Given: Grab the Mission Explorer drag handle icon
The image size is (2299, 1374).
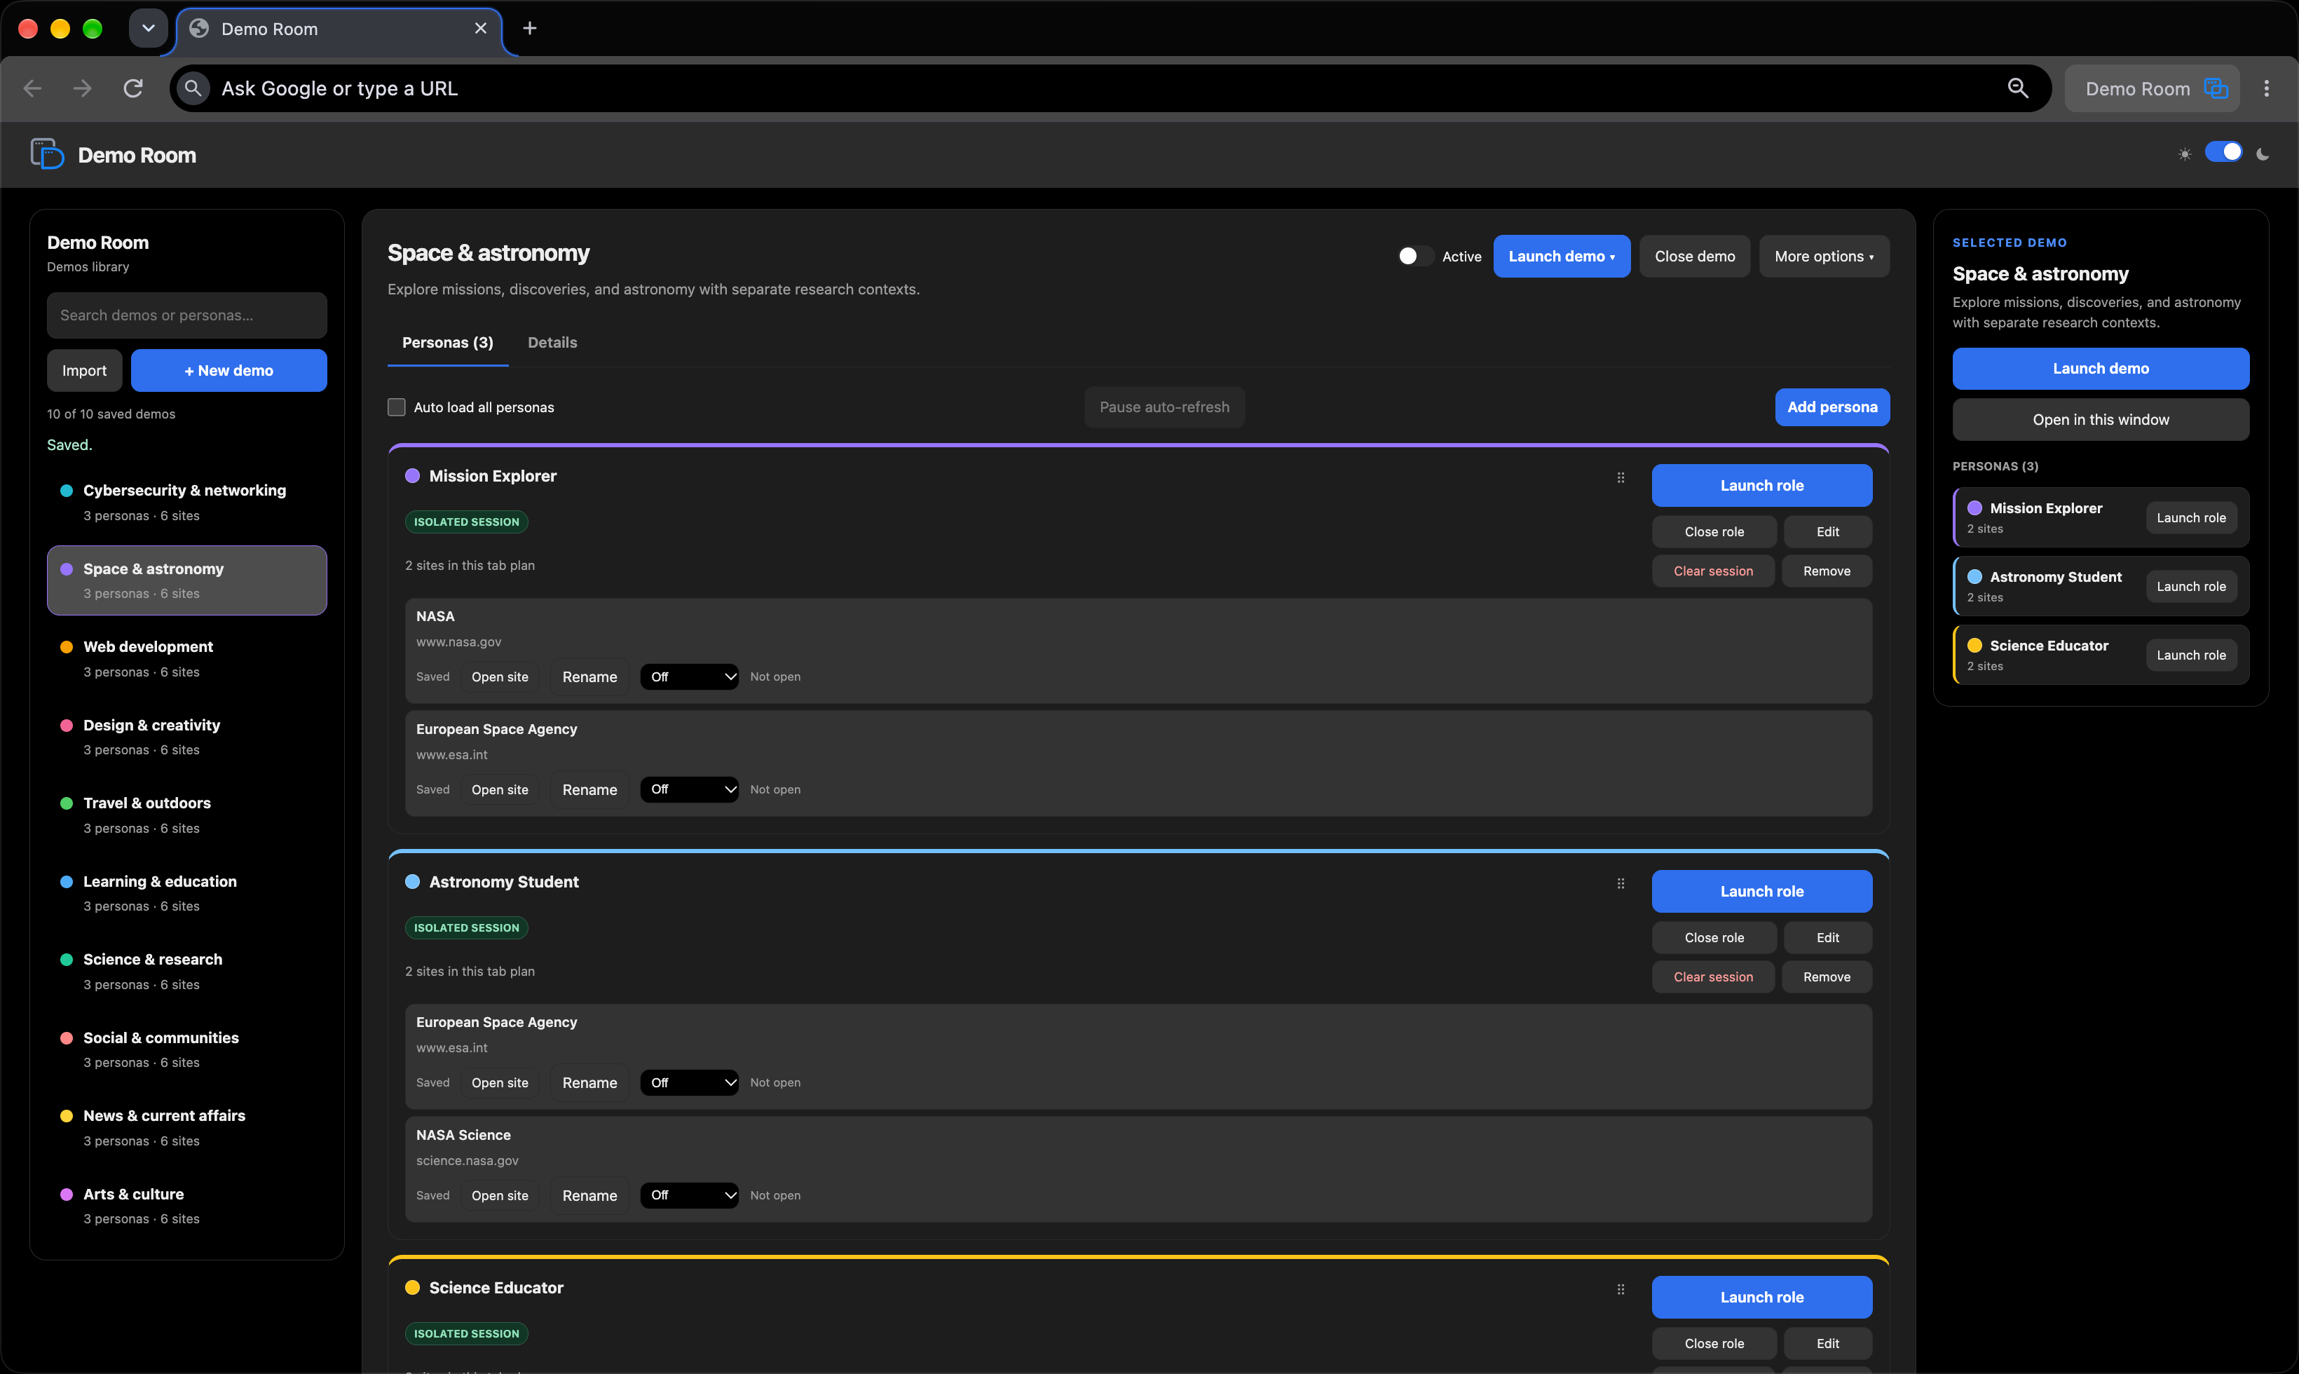Looking at the screenshot, I should (1621, 478).
